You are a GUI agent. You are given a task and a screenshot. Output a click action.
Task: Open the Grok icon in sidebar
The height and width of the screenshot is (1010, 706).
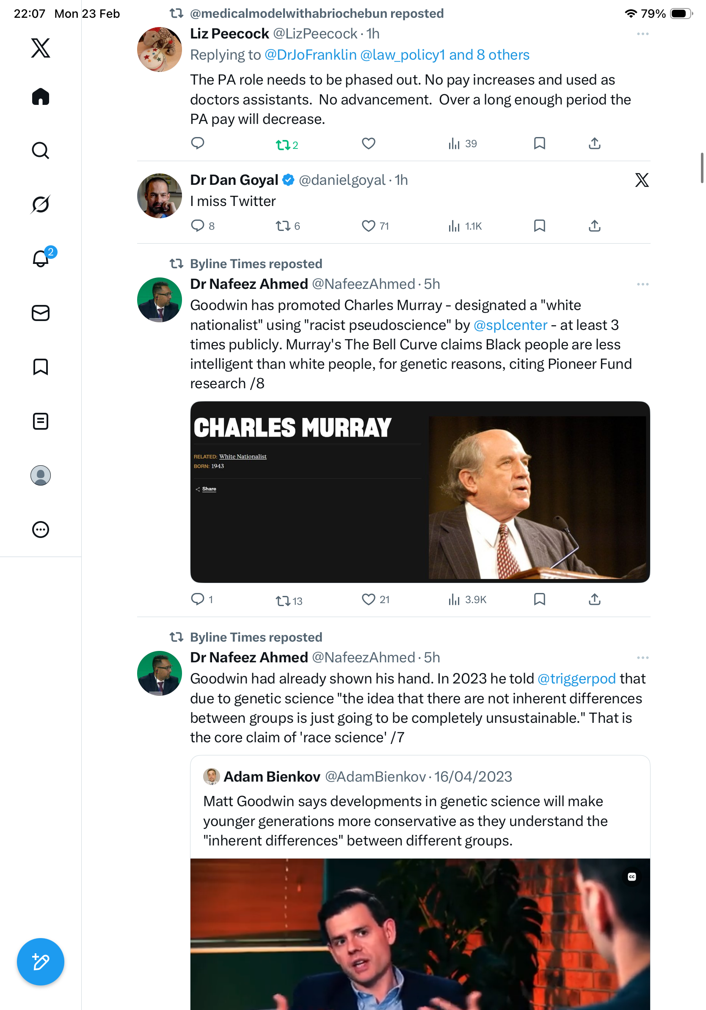pyautogui.click(x=41, y=204)
